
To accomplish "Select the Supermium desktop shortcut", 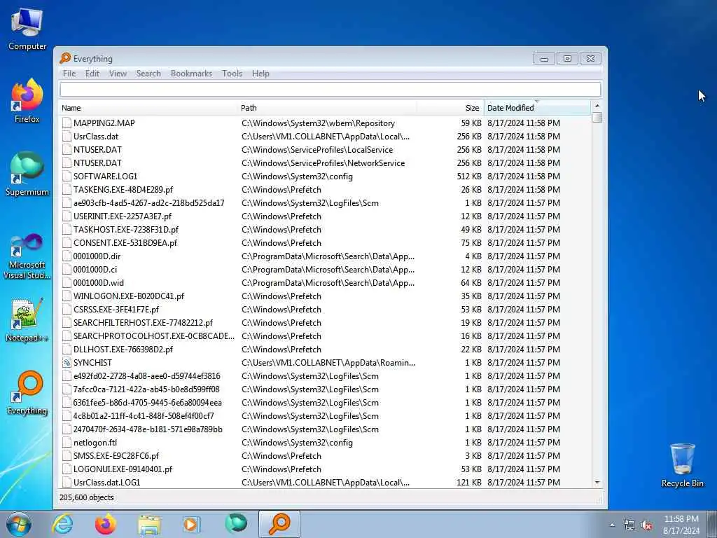I will (27, 174).
